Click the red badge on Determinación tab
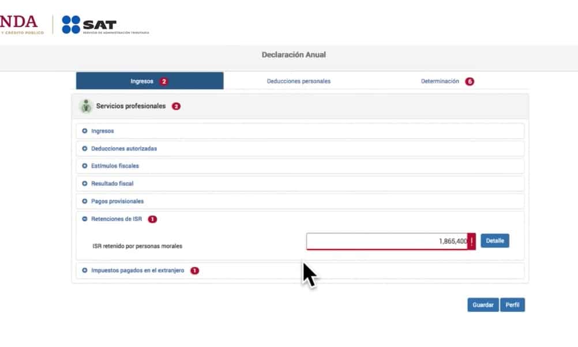Screen dimensions: 578x347 (470, 82)
